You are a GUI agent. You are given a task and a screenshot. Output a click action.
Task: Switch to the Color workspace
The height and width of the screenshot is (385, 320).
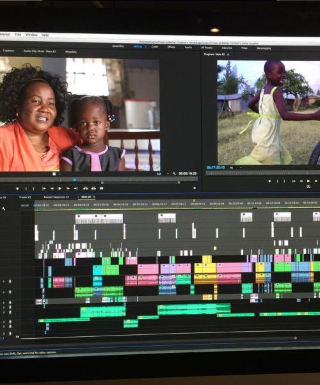click(155, 47)
